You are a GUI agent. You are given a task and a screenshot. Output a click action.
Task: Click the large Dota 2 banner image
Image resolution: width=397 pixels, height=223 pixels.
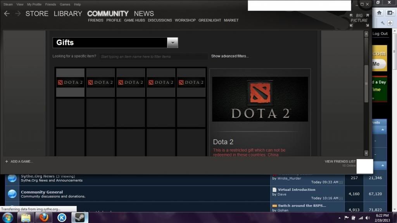(260, 99)
